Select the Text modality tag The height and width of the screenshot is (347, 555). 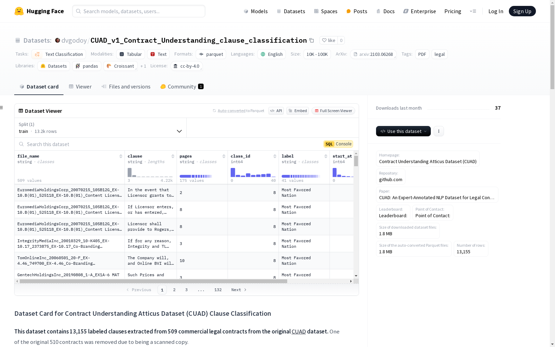(x=158, y=54)
